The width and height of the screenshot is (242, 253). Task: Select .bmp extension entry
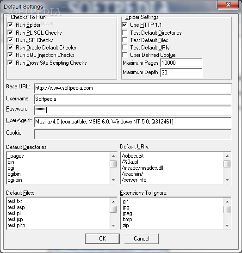[127, 219]
